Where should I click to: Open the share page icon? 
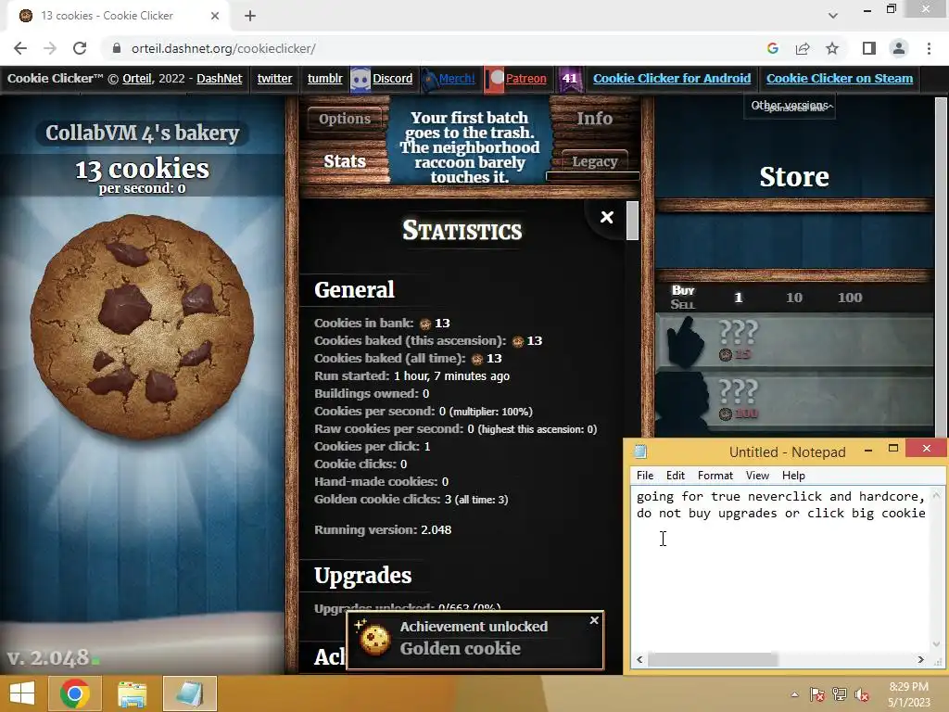tap(803, 48)
